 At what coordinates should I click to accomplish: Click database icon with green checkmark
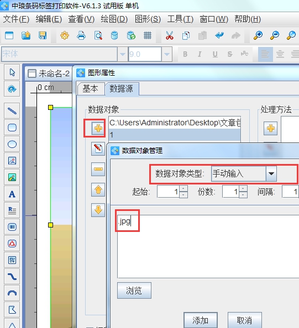pyautogui.click(x=131, y=35)
